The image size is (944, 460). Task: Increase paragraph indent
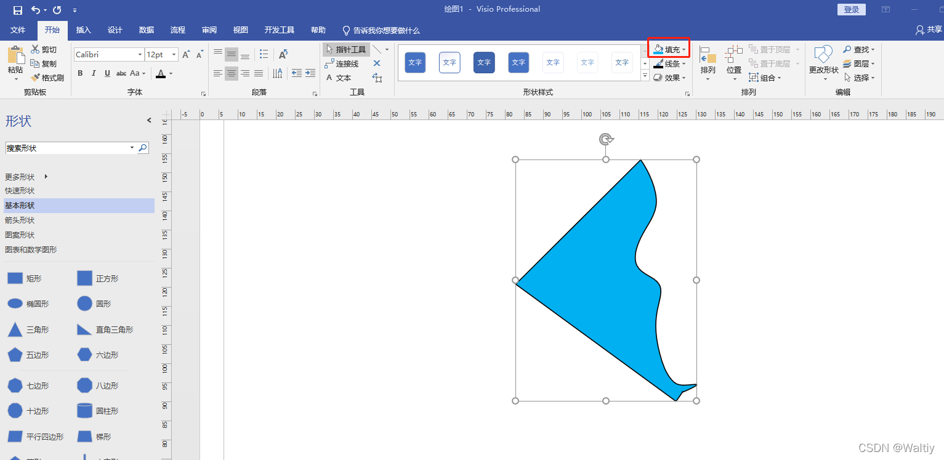pyautogui.click(x=310, y=73)
